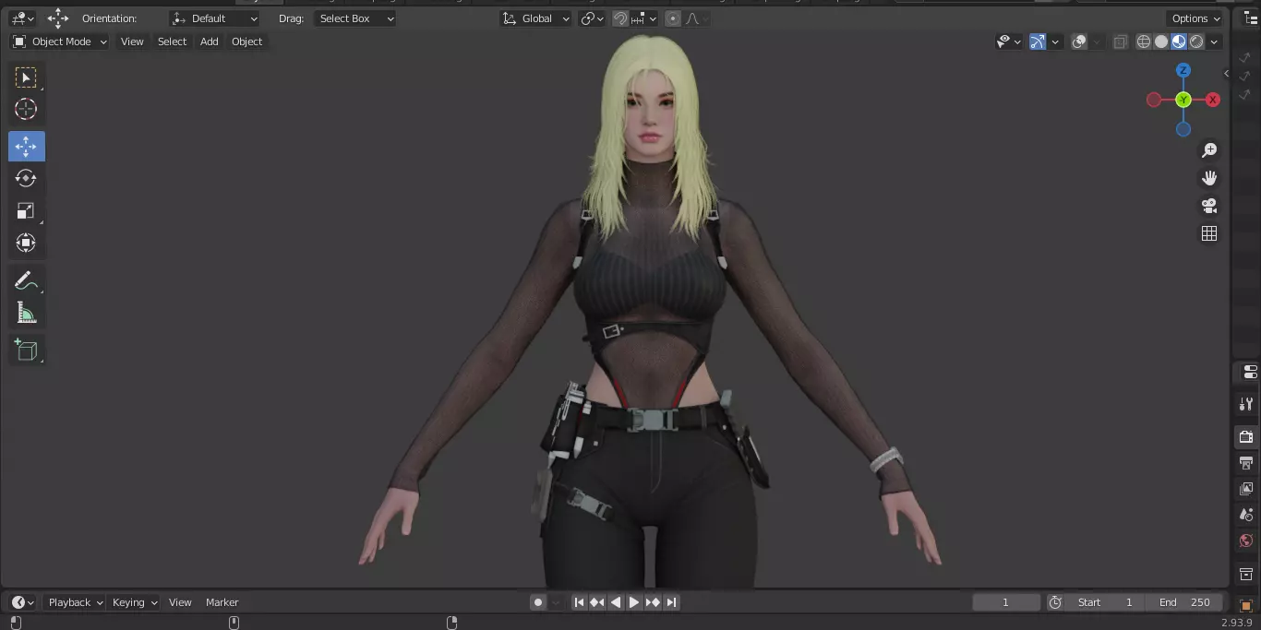Image resolution: width=1261 pixels, height=630 pixels.
Task: Switch orthographic/perspective with grid gizmo
Action: (1209, 233)
